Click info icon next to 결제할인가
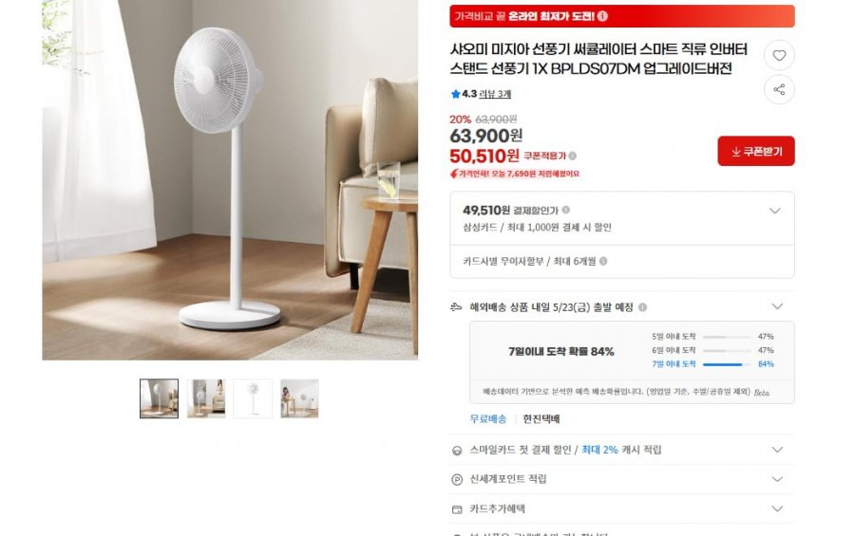 point(566,210)
